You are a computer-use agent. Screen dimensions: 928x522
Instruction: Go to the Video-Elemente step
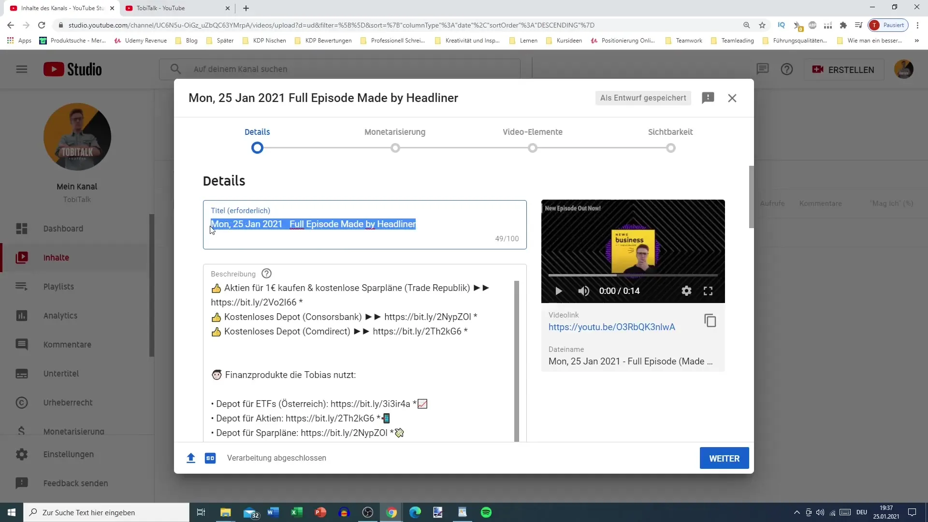pyautogui.click(x=533, y=139)
